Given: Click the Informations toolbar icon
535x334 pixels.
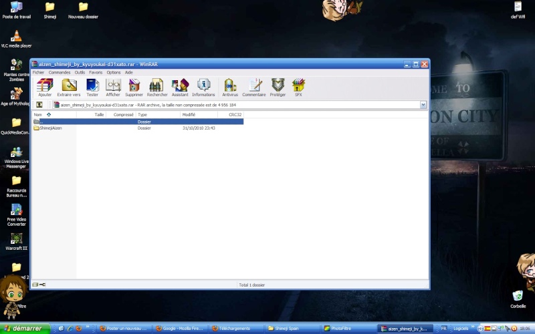Looking at the screenshot, I should pyautogui.click(x=203, y=88).
